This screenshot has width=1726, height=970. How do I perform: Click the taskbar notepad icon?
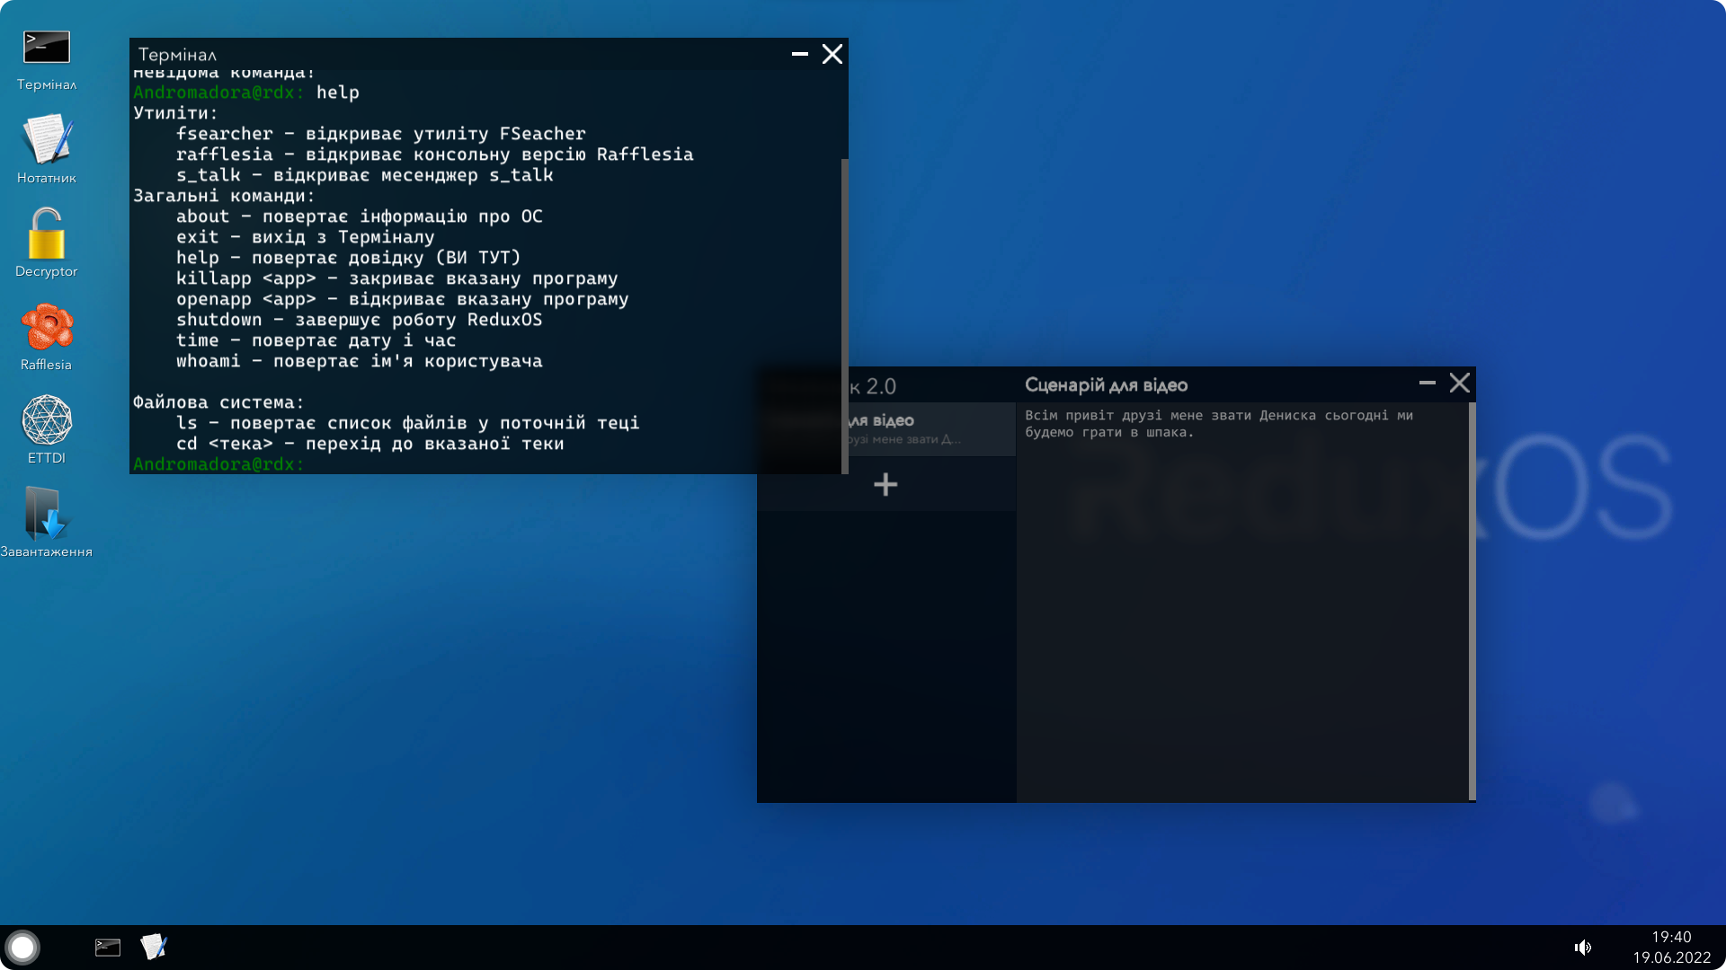click(154, 947)
